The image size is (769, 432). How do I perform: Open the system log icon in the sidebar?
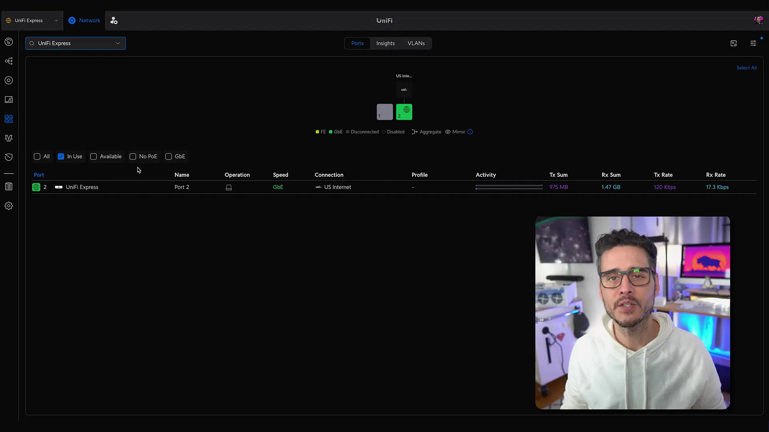[9, 186]
